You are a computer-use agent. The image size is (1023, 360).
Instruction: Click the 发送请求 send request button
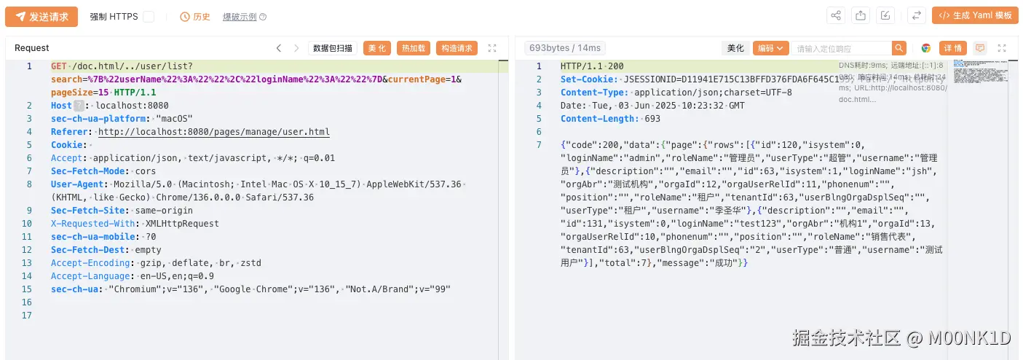click(x=42, y=16)
